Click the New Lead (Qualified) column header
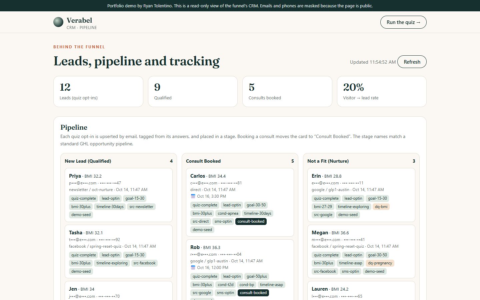 pyautogui.click(x=88, y=161)
